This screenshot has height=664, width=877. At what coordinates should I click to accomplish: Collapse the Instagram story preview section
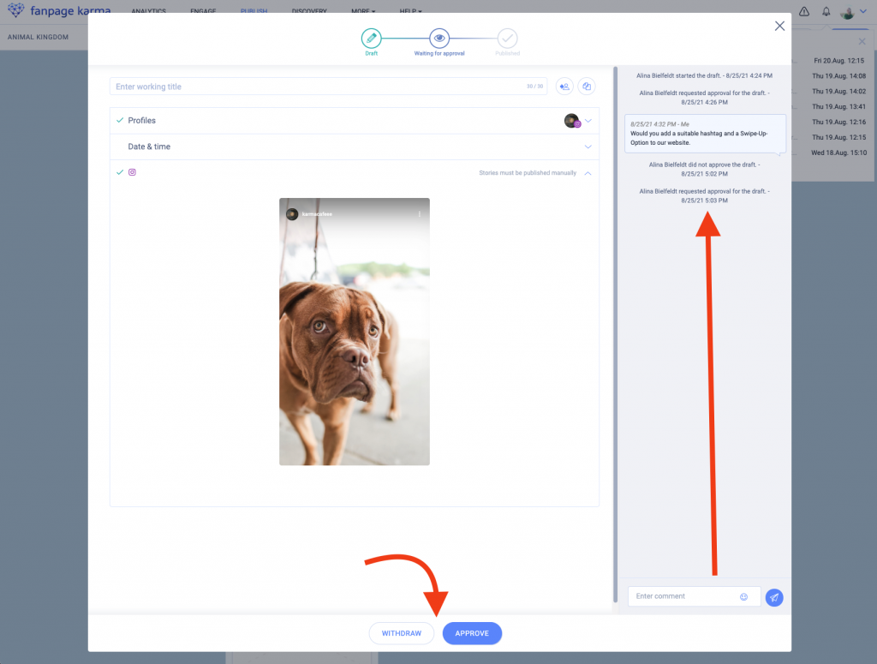click(588, 173)
